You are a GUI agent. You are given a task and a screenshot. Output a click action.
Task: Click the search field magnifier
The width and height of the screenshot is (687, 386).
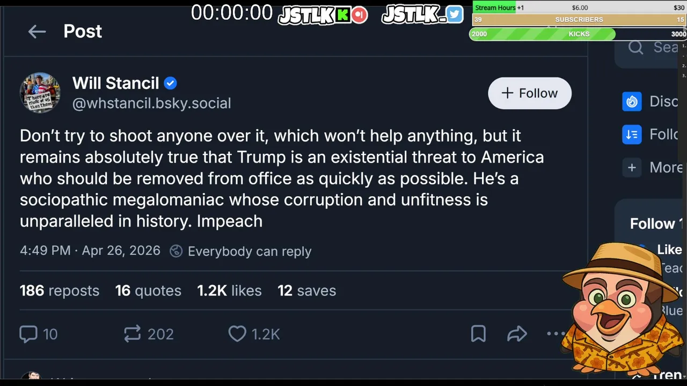pyautogui.click(x=635, y=48)
